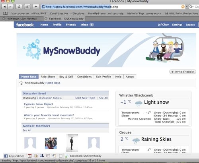
Task: Open the search magnifier in the toolbar
Action: coord(191,7)
